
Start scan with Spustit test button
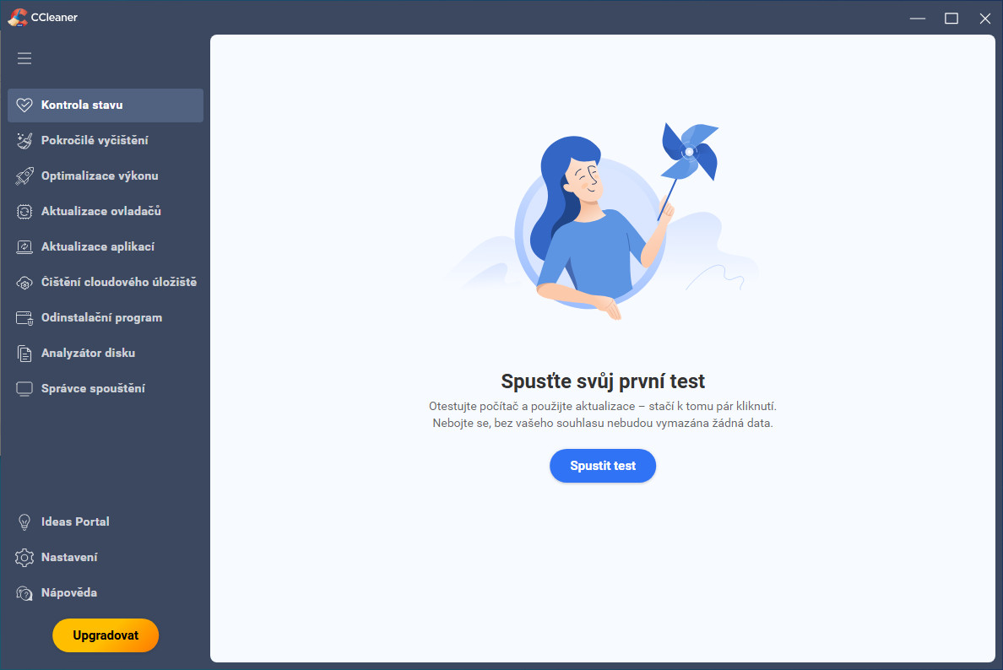pos(603,466)
